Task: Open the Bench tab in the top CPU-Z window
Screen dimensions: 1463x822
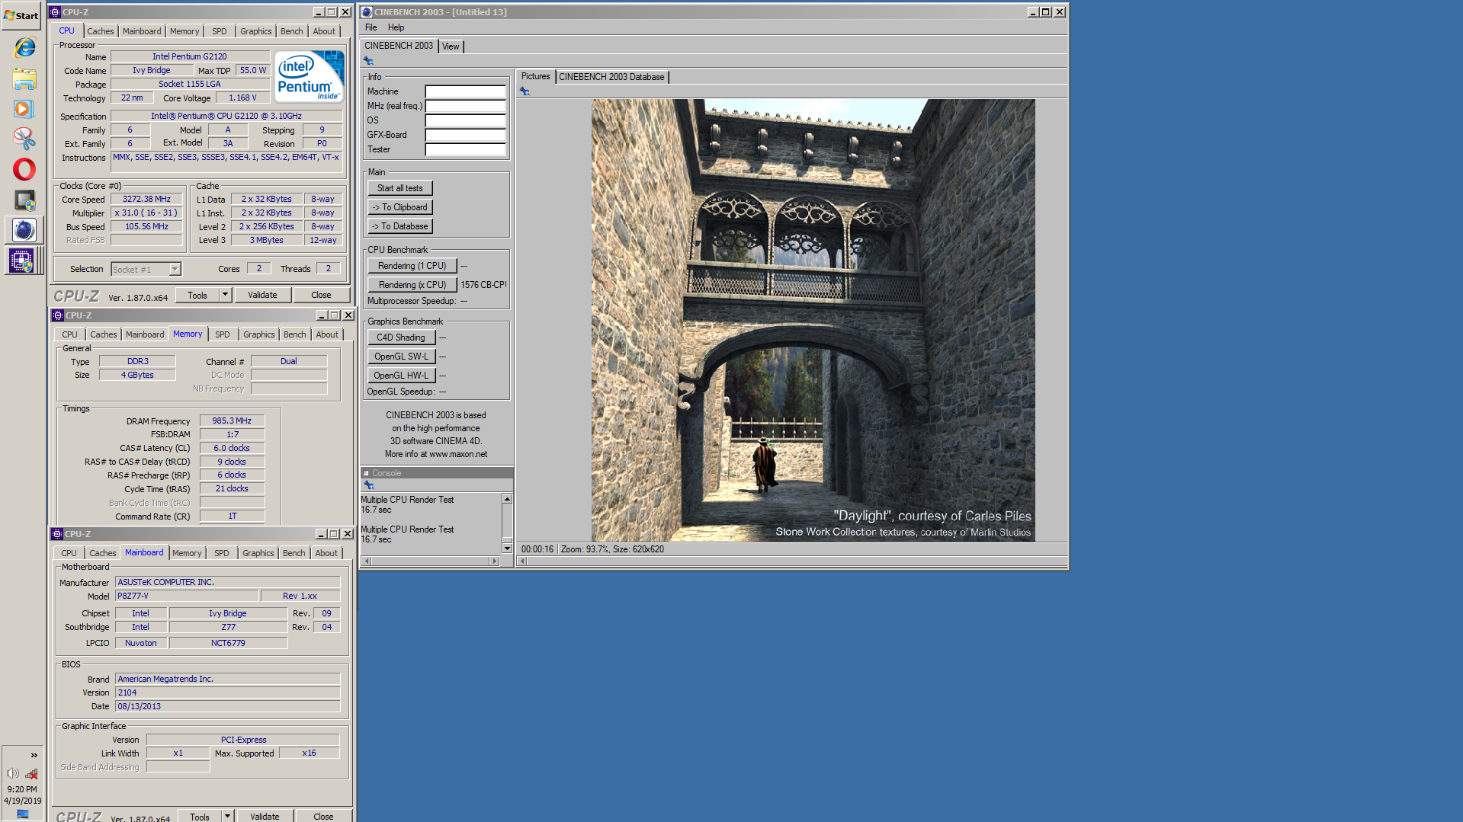Action: pos(292,31)
